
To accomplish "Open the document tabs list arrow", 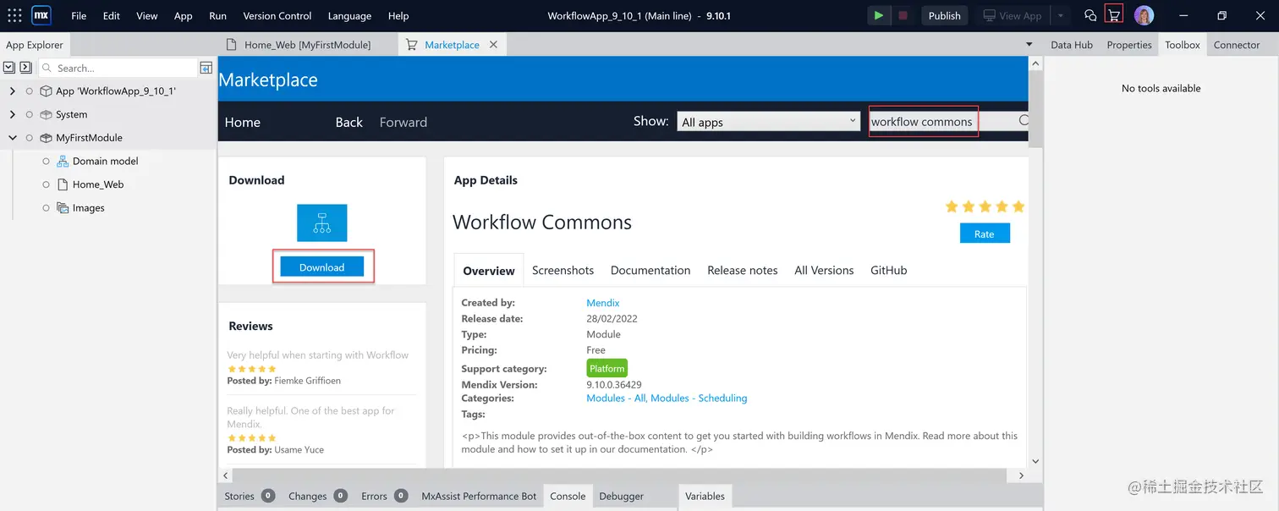I will tap(1029, 45).
